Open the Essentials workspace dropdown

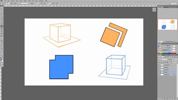172,4
